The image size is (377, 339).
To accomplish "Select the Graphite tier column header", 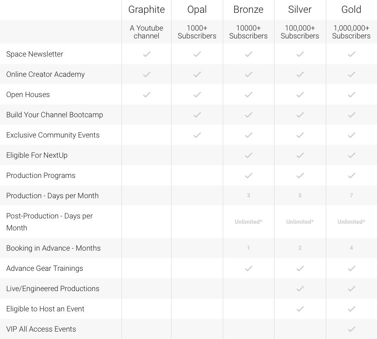I will [x=146, y=9].
